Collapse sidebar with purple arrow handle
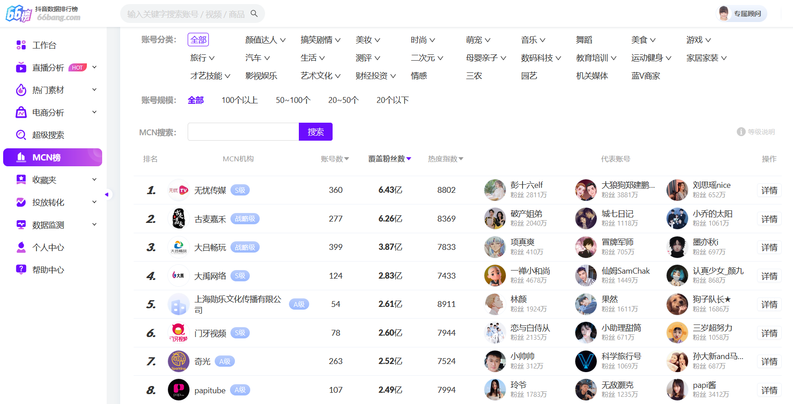Screen dimensions: 793x404 pyautogui.click(x=107, y=195)
